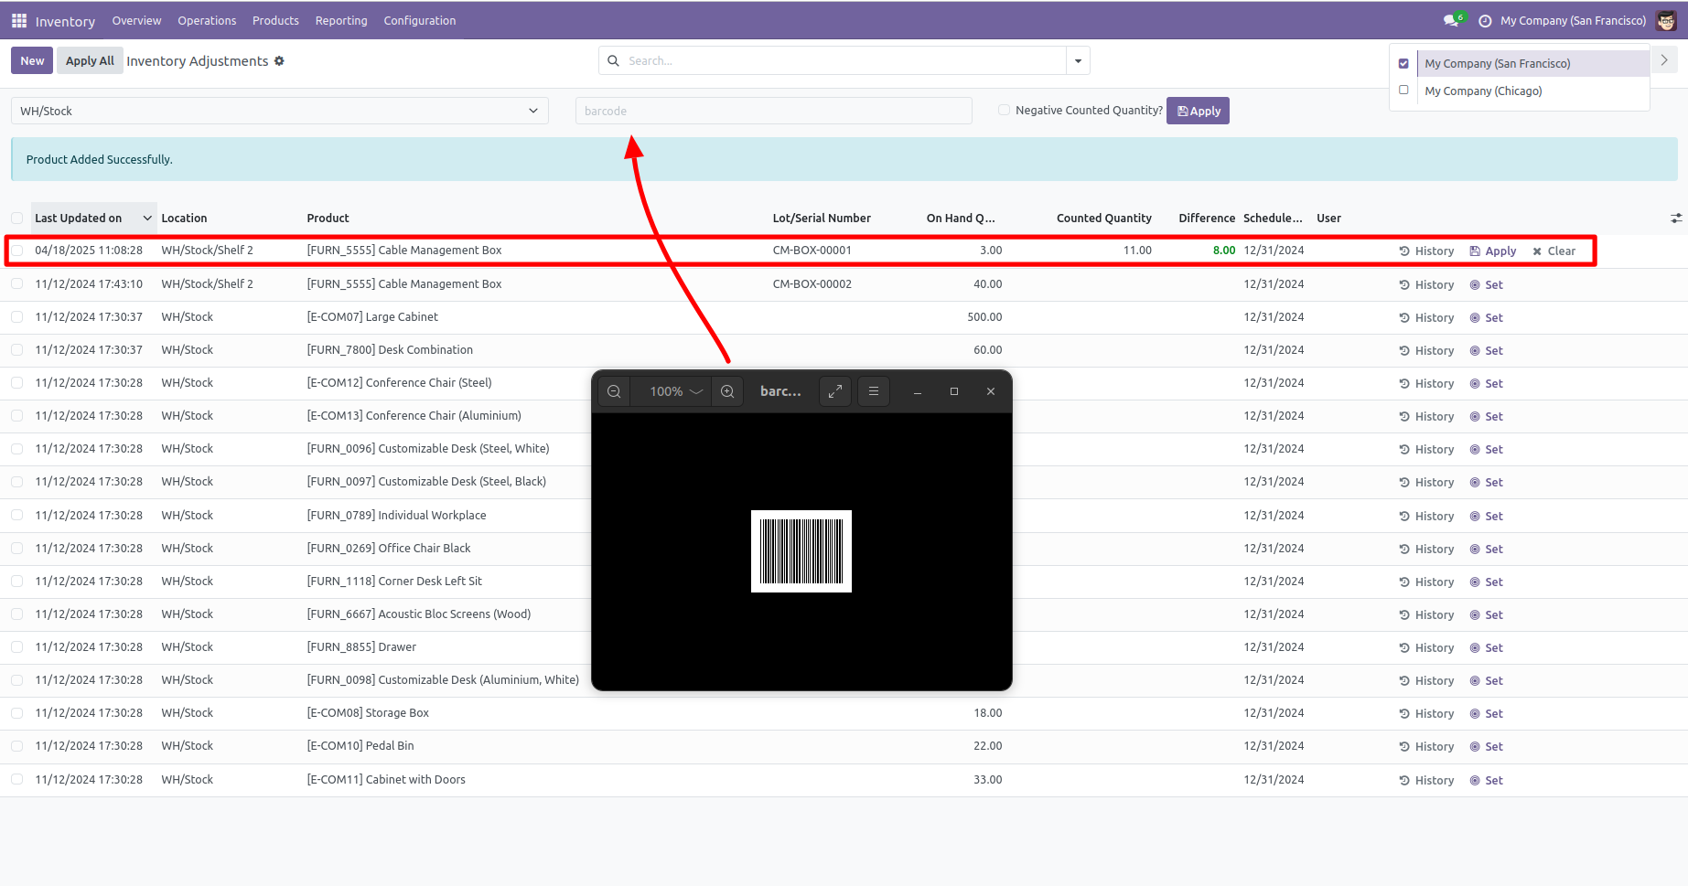Open the Overview menu
Screen dimensions: 1688x886
coord(136,20)
